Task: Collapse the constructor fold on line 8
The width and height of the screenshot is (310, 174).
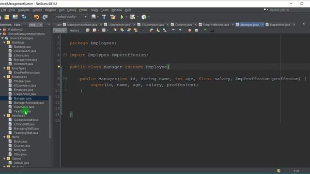Action: click(65, 79)
